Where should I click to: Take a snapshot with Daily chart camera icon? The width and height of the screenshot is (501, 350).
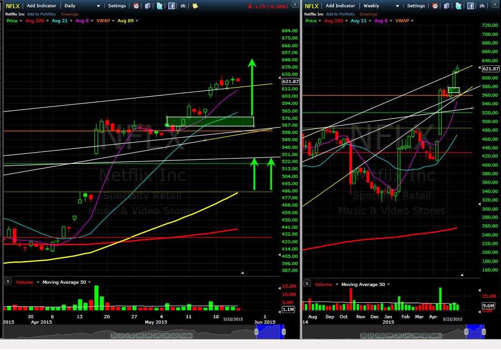point(183,6)
